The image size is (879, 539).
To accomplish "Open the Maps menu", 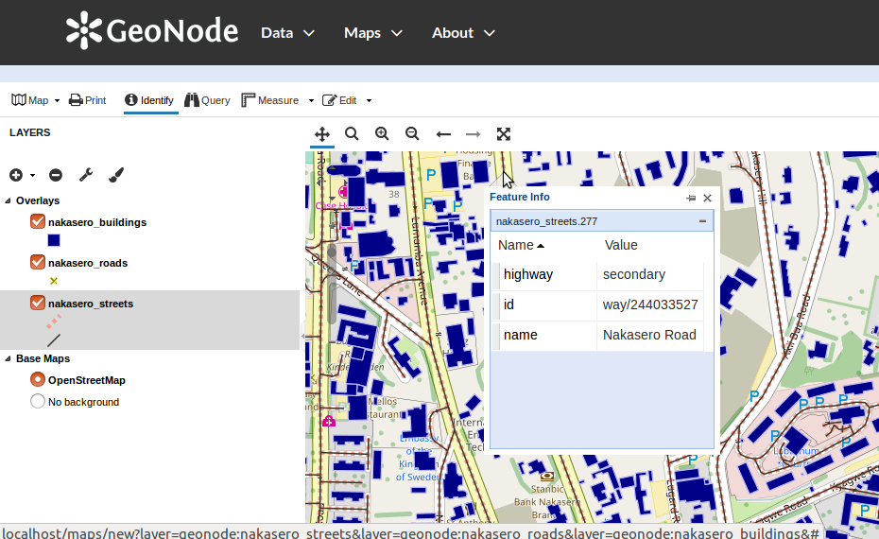I will point(372,33).
